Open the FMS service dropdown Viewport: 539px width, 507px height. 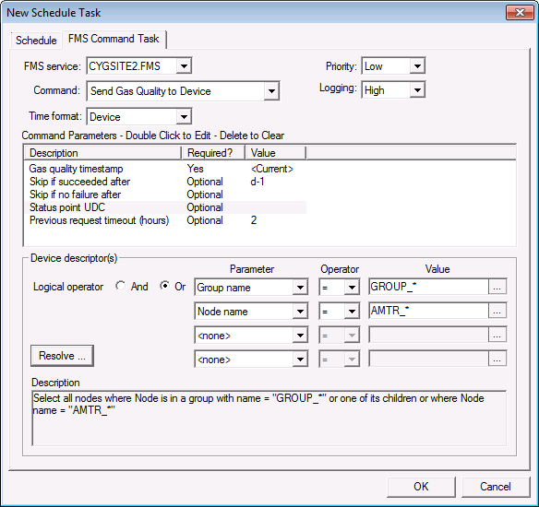tap(184, 65)
